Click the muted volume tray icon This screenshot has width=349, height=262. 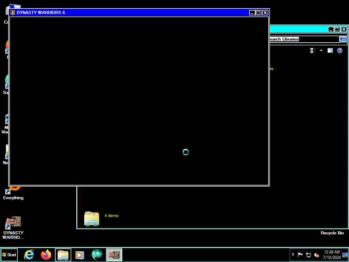pyautogui.click(x=316, y=254)
